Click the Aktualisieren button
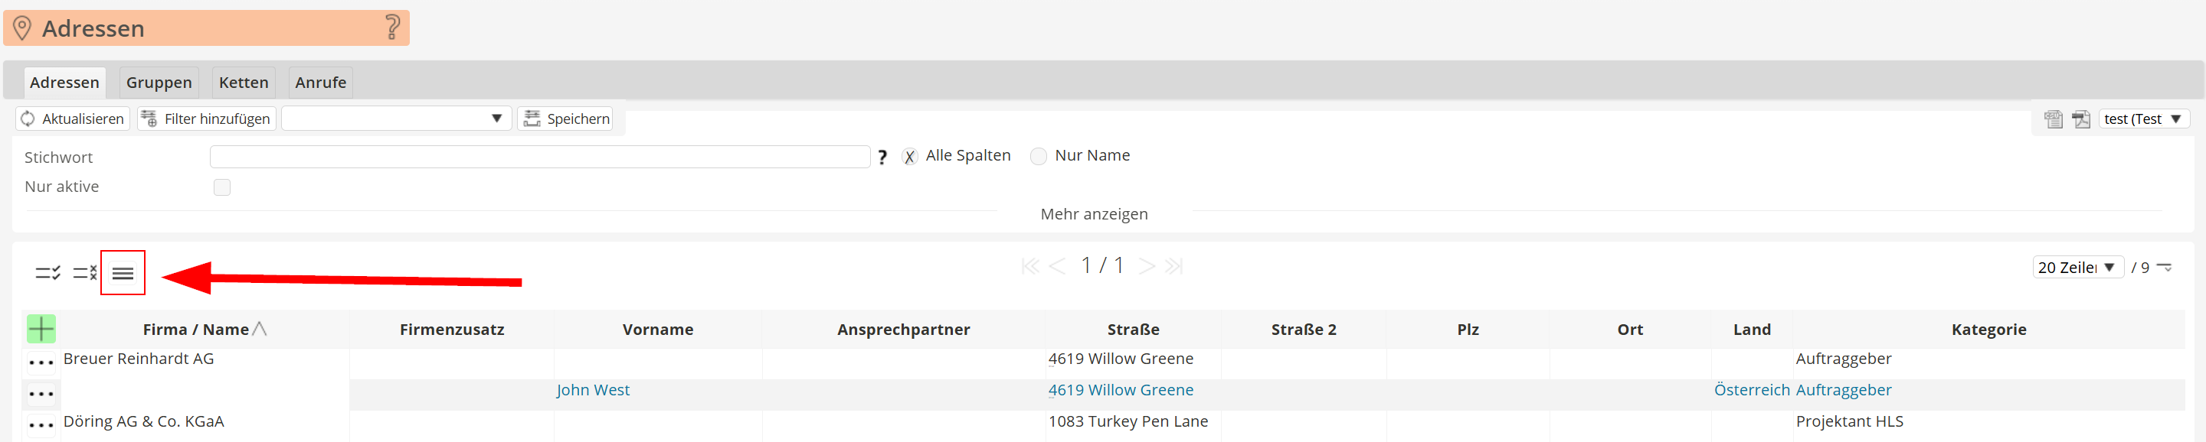The image size is (2206, 442). [73, 118]
